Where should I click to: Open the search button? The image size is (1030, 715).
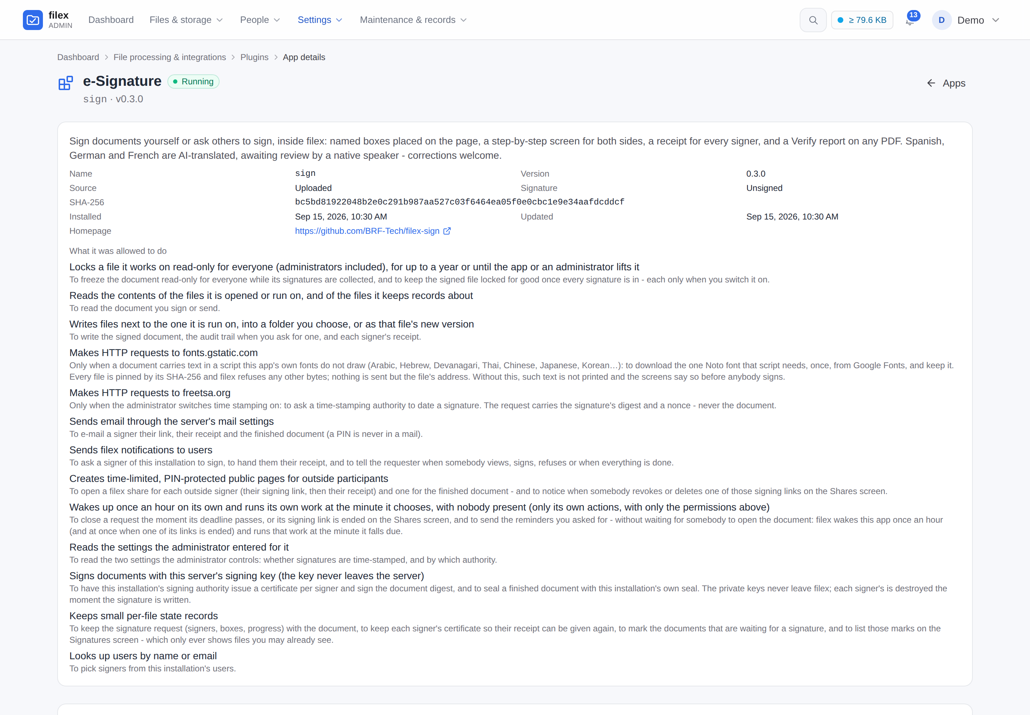click(813, 20)
